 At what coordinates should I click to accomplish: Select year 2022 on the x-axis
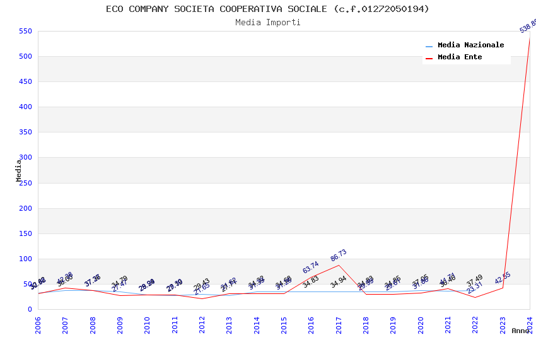tap(475, 325)
